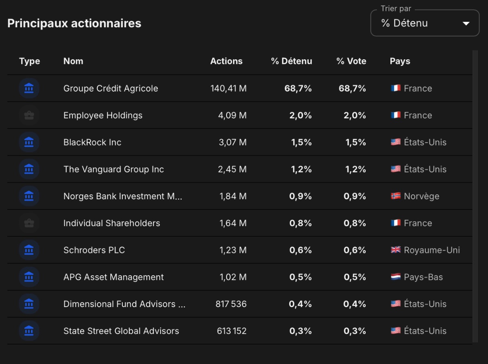Click the 2,45 M shares value
Viewport: 488px width, 364px height.
click(232, 169)
